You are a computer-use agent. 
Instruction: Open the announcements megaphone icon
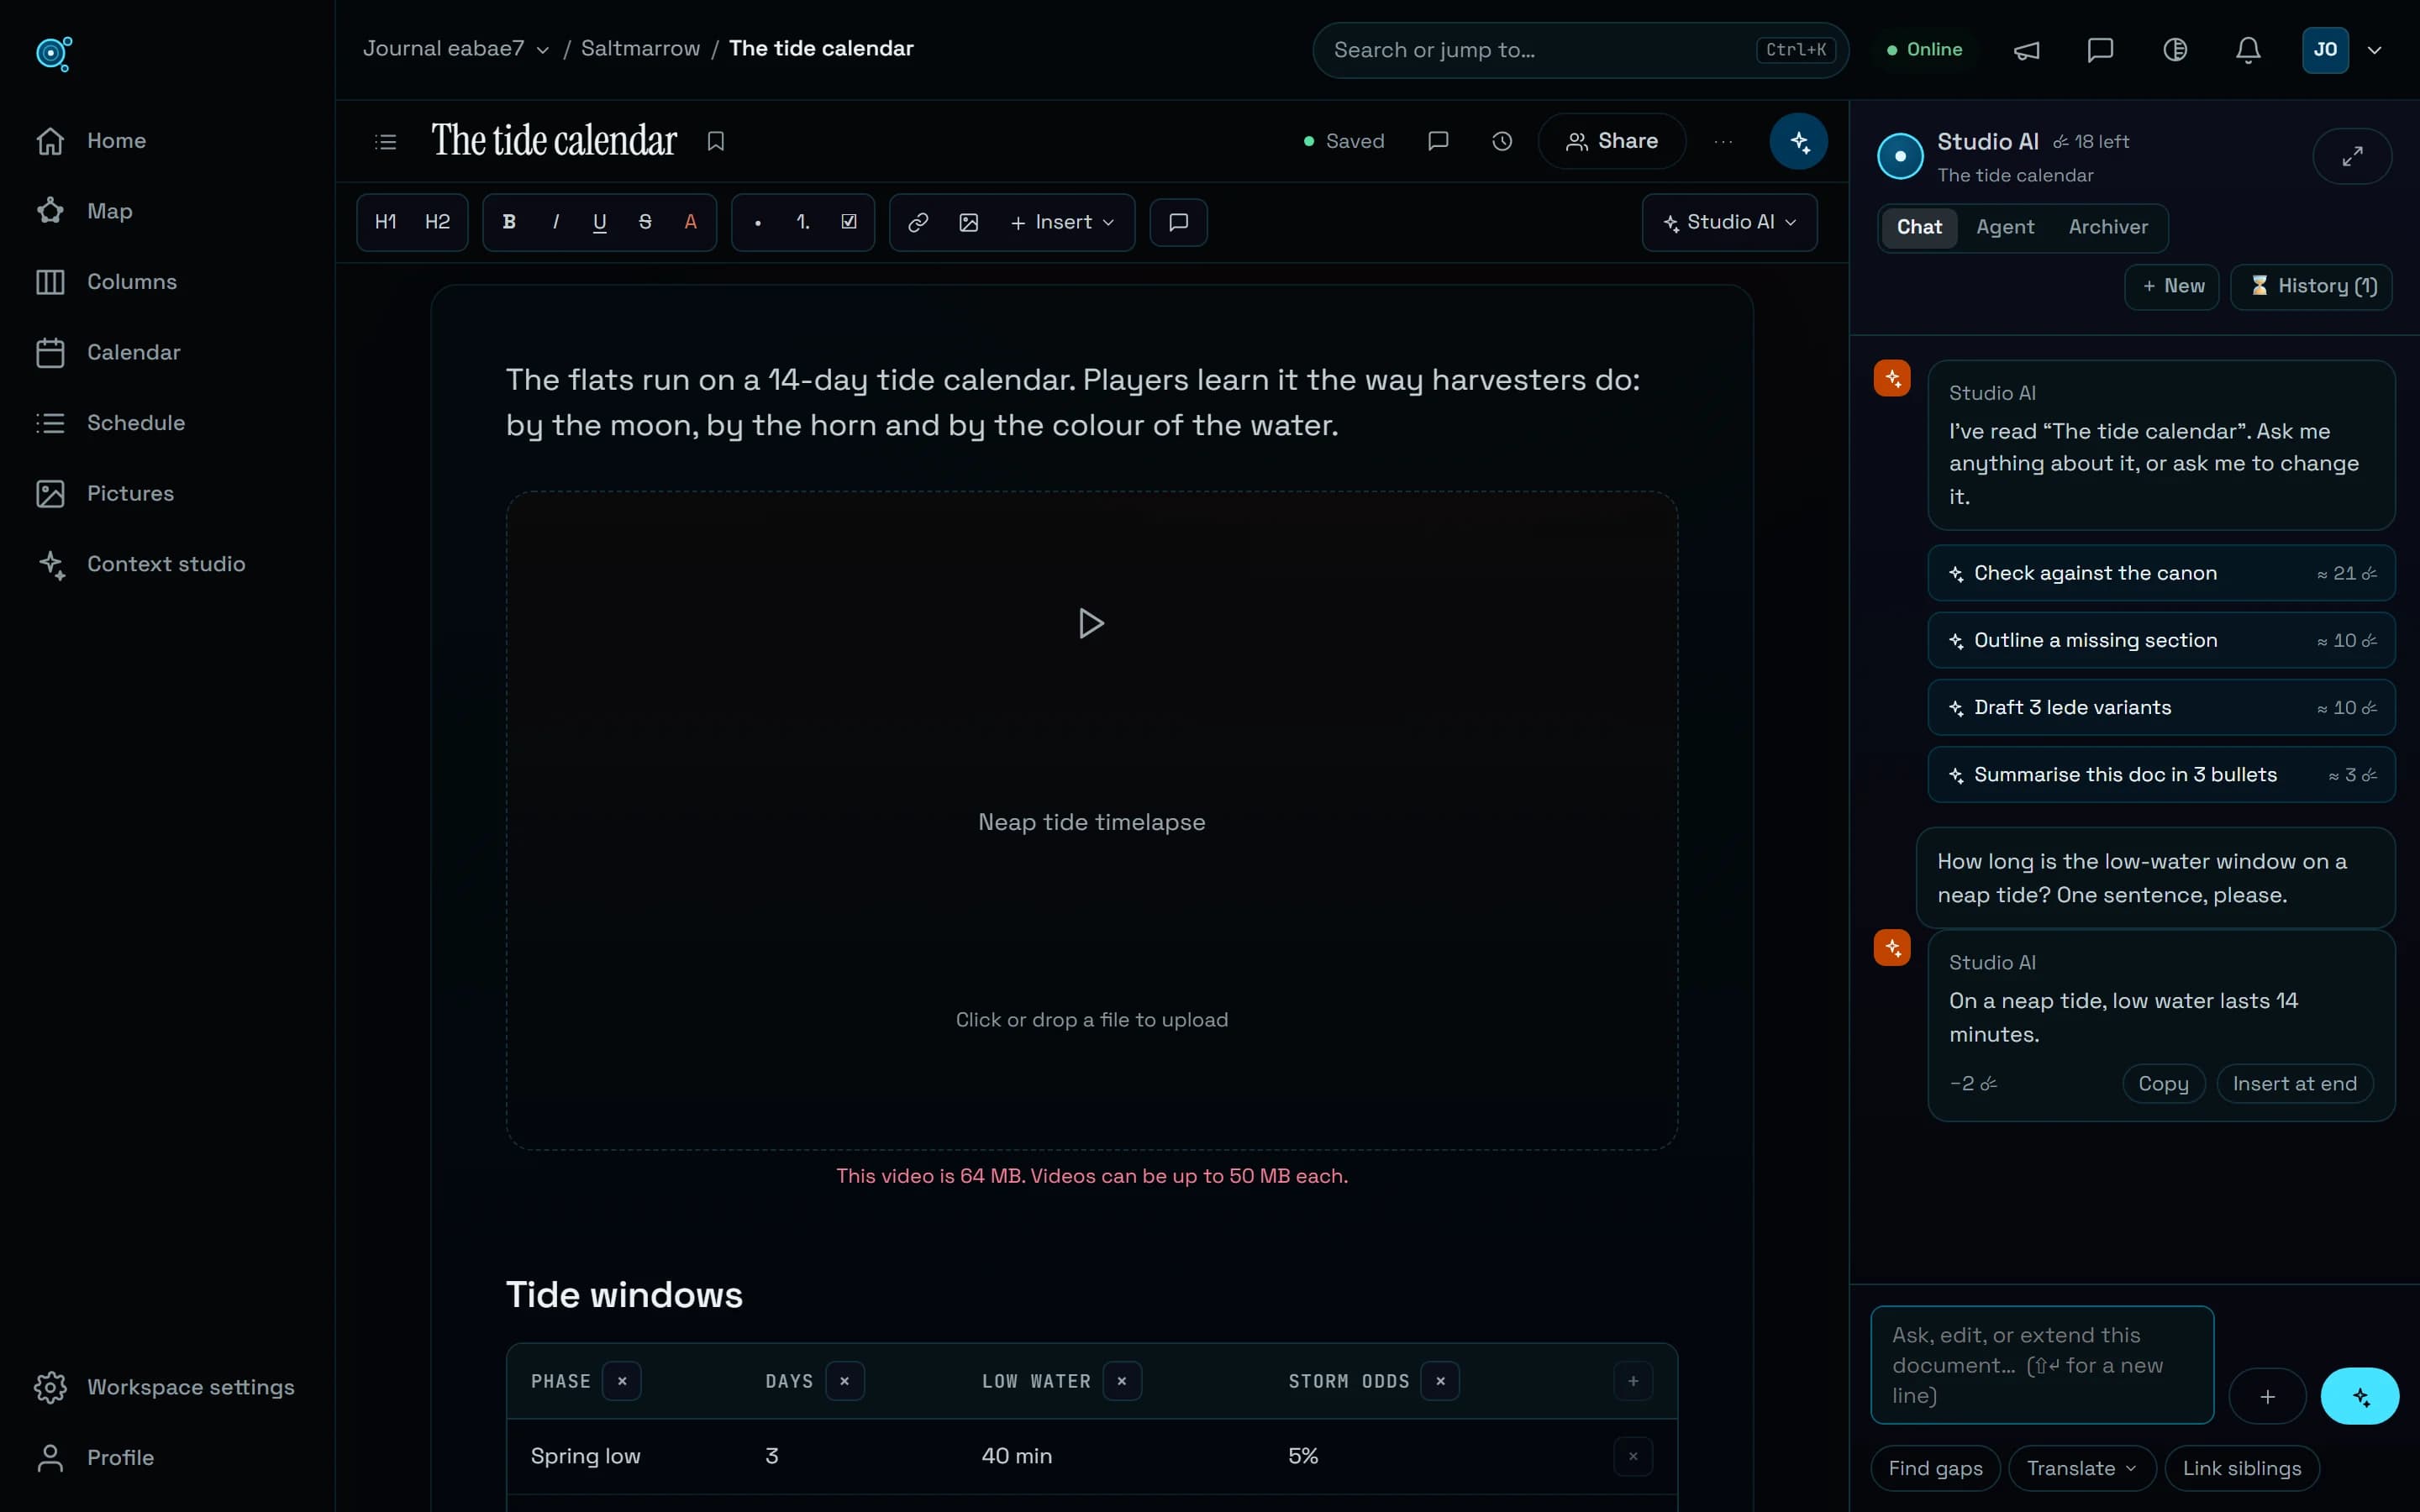pyautogui.click(x=2026, y=50)
